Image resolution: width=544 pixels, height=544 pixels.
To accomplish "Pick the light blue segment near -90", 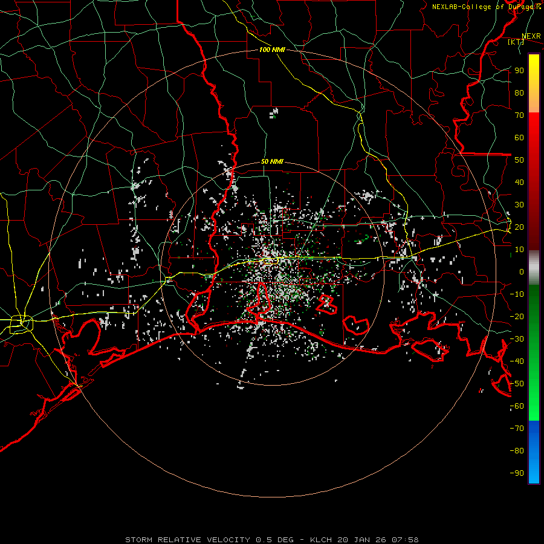I will point(534,472).
